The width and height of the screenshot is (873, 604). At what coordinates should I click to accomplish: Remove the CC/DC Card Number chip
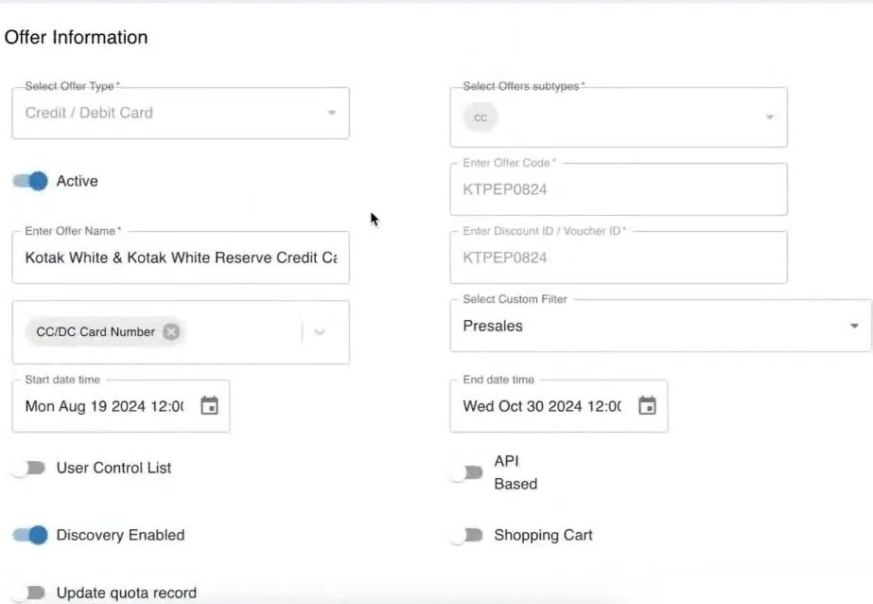pos(170,331)
